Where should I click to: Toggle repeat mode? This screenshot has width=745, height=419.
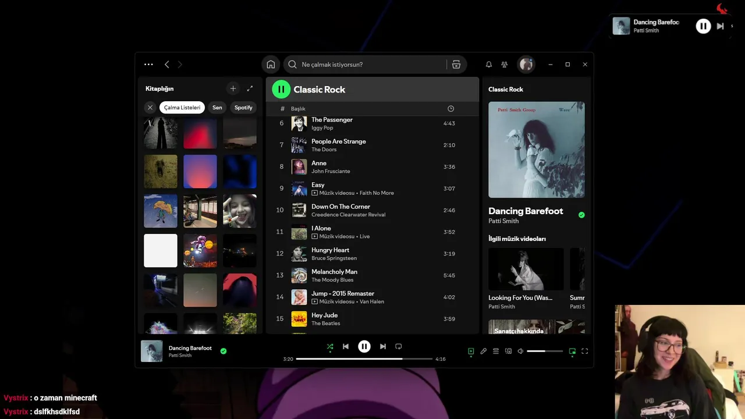[399, 346]
